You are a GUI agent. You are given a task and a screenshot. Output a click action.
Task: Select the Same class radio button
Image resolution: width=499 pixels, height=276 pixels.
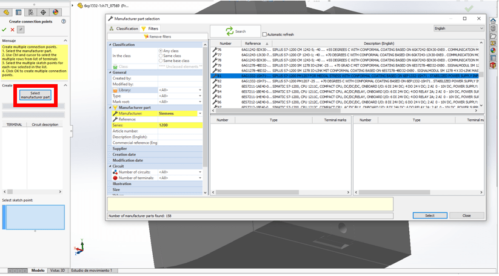point(161,56)
